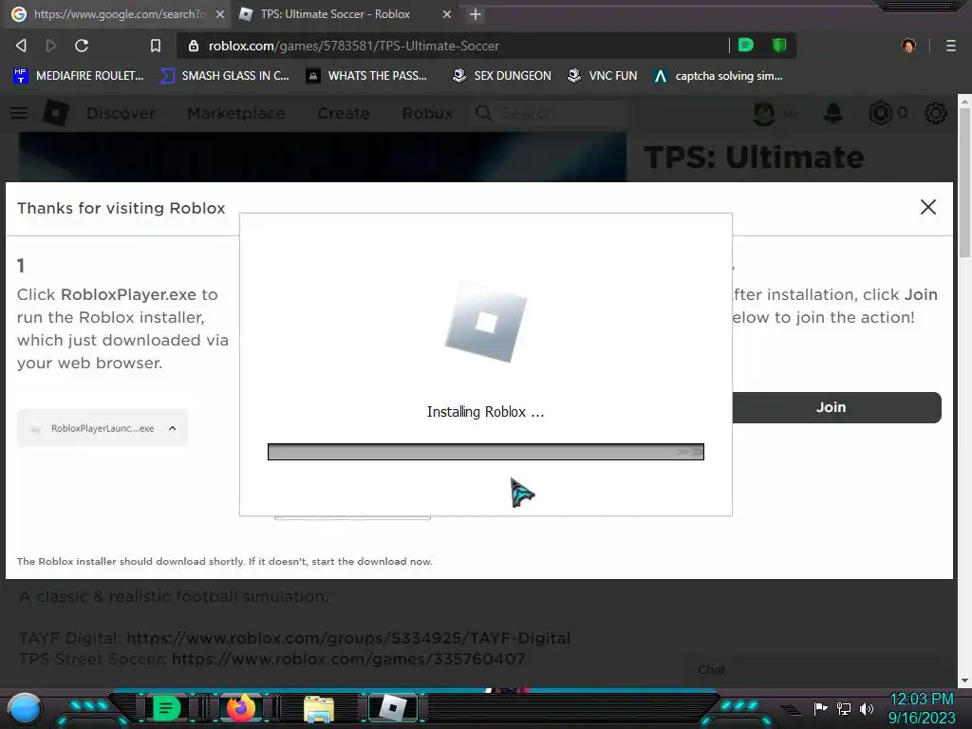Screen dimensions: 972x729
Task: Switch to the Google search tab
Action: click(x=118, y=14)
